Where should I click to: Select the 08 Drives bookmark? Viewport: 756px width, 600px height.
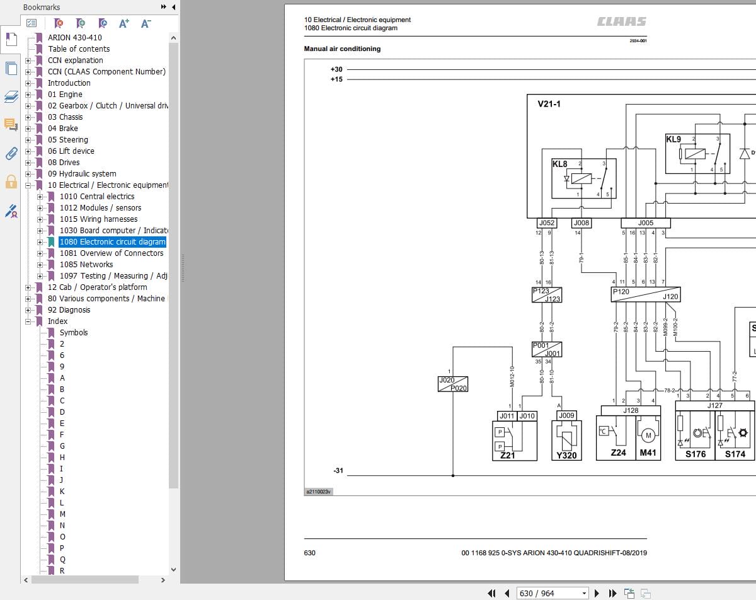64,163
